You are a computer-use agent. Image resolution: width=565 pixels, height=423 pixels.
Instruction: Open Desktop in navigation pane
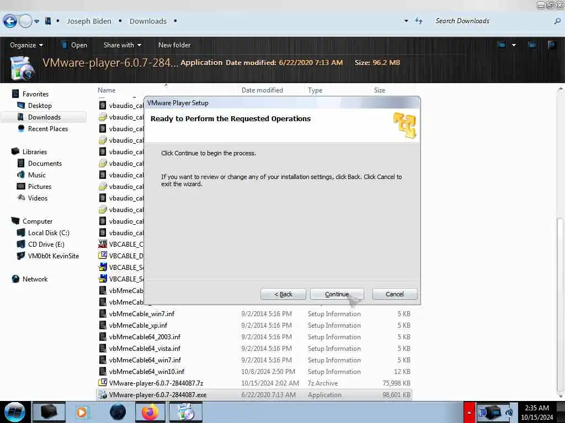(x=40, y=105)
